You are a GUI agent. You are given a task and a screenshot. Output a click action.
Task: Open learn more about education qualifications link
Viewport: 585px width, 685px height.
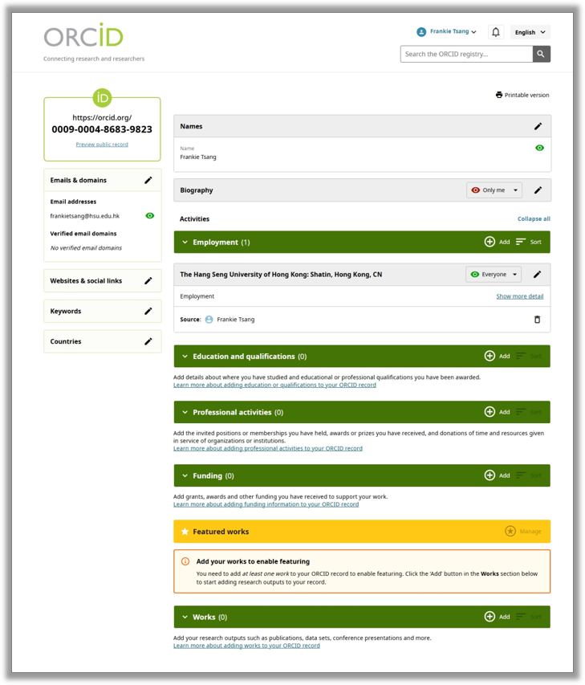[274, 385]
